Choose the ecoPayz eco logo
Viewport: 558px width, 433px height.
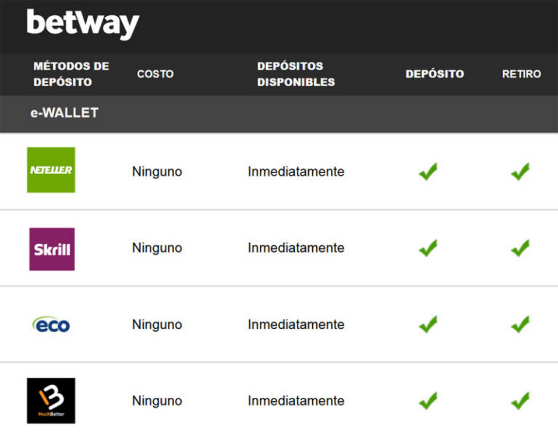click(x=51, y=325)
